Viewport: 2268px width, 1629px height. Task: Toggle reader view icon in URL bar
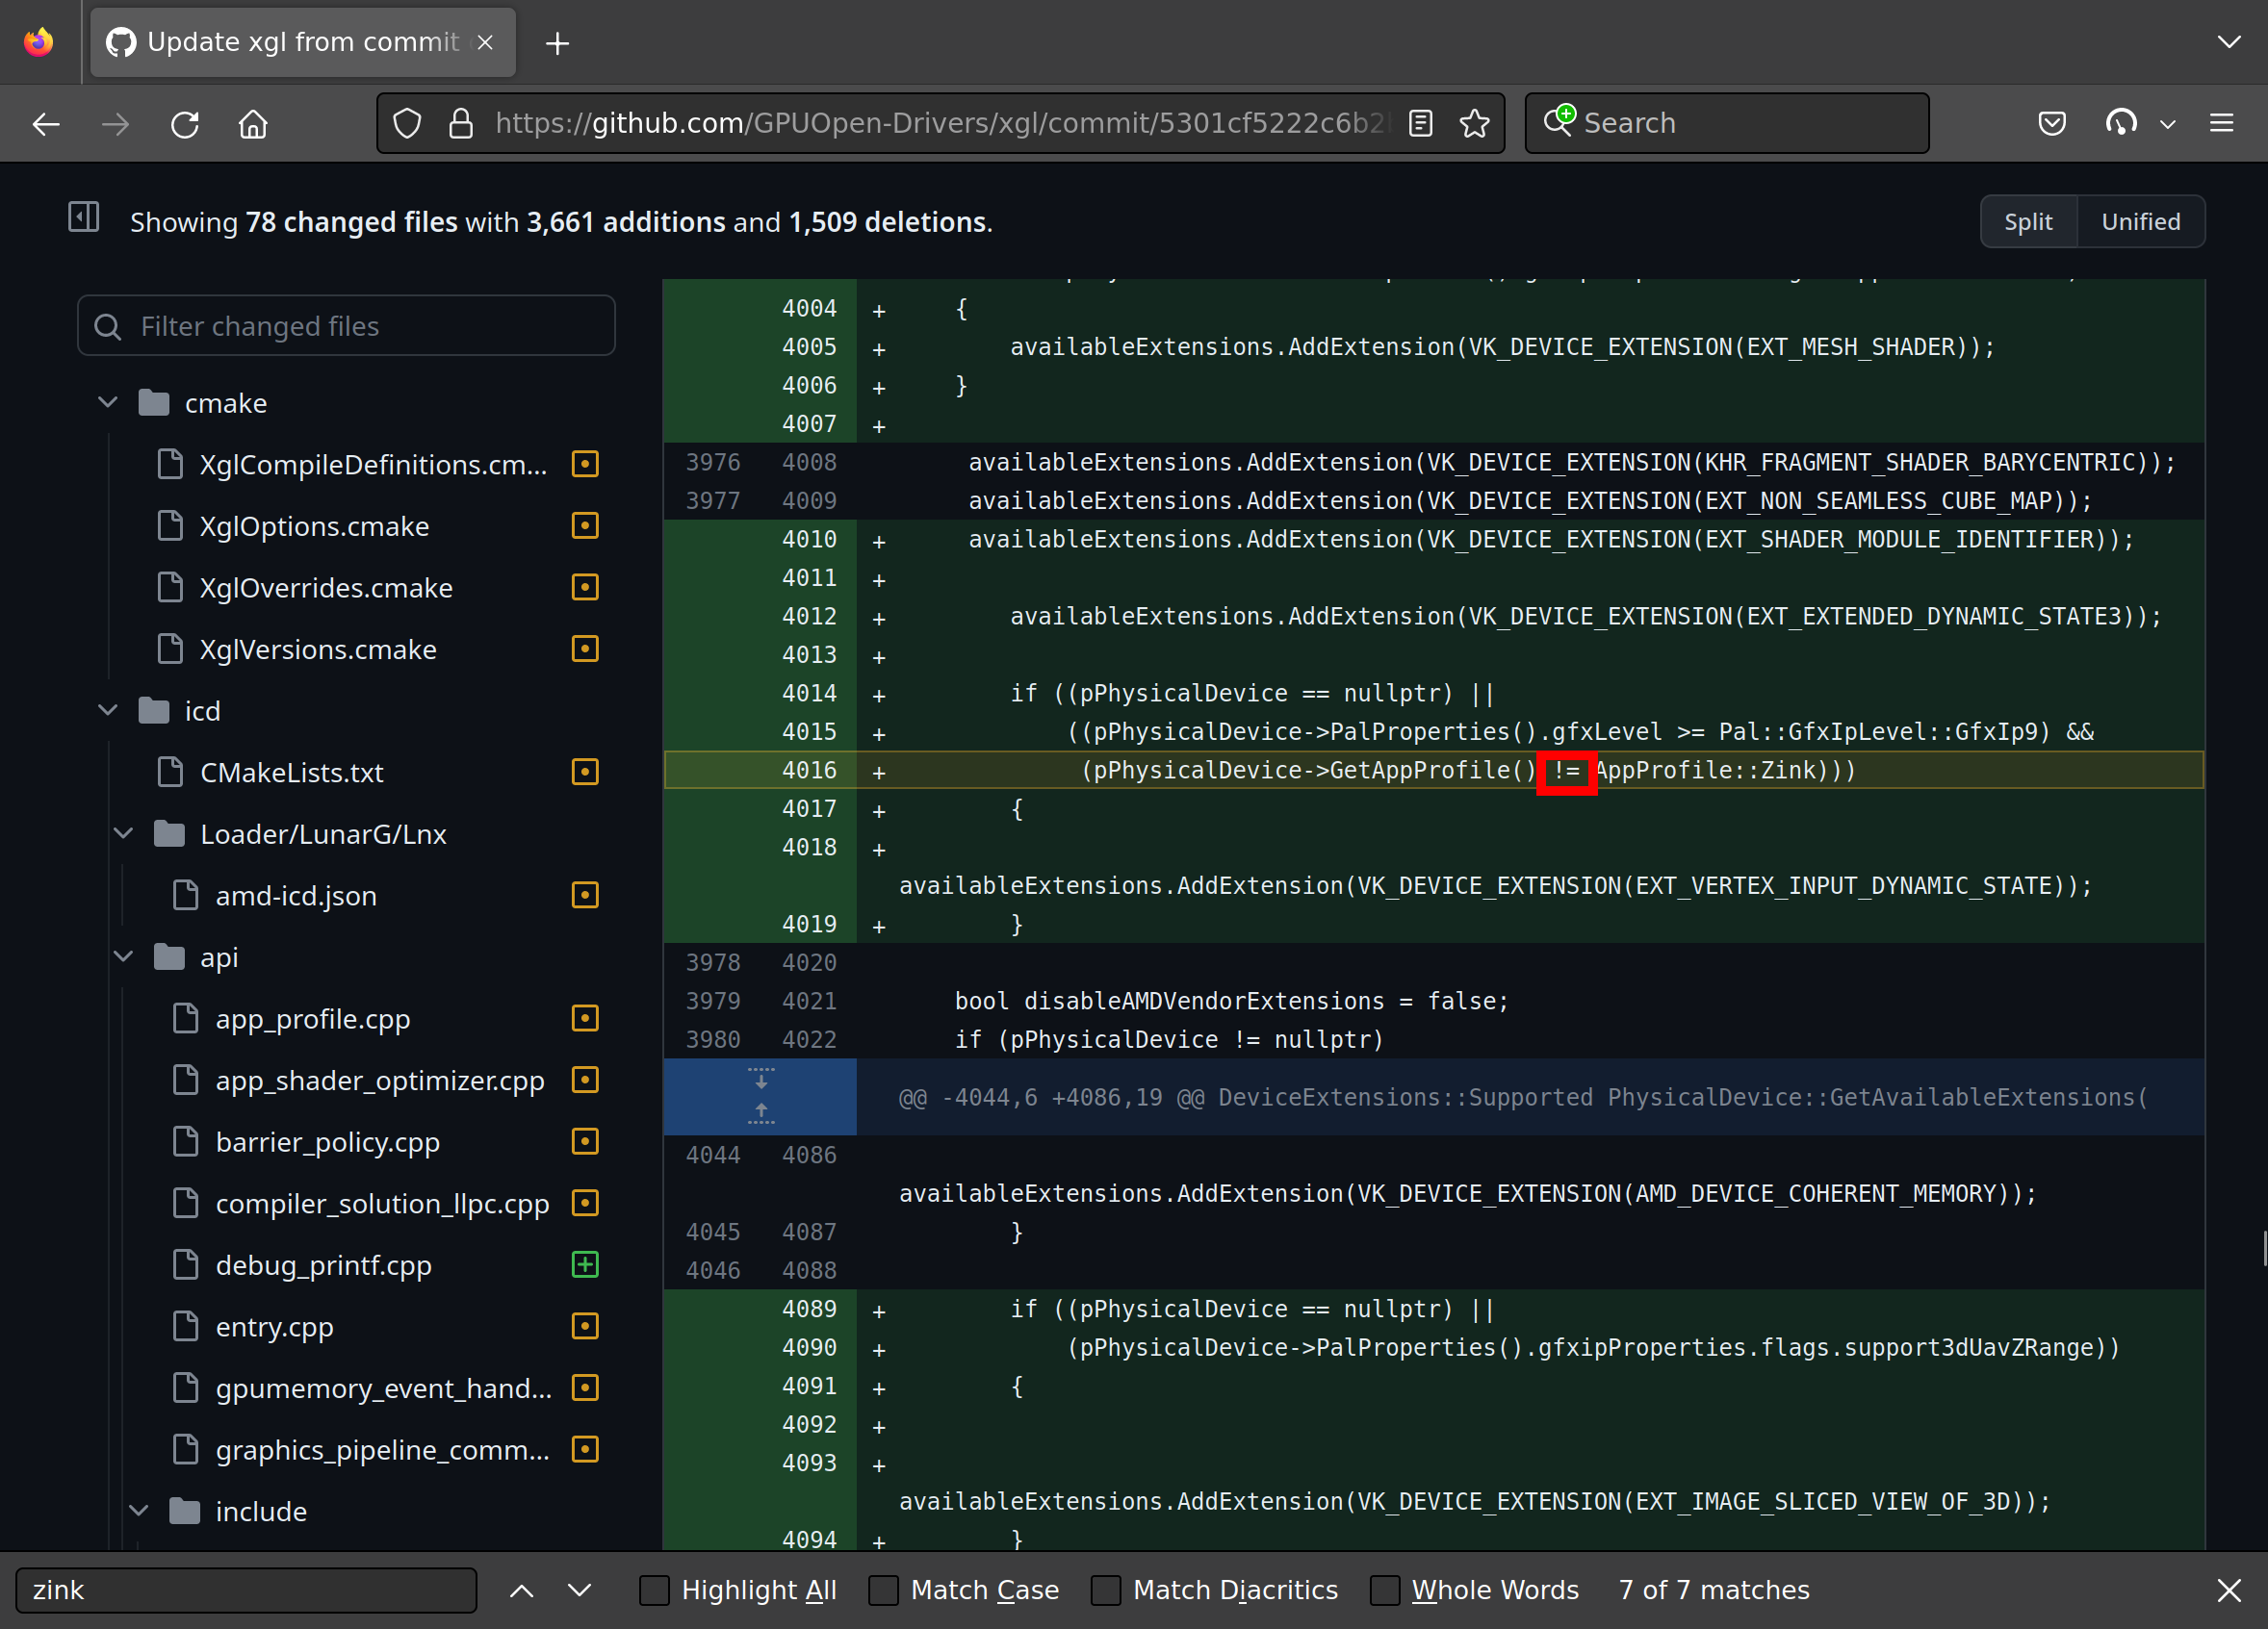[x=1420, y=124]
